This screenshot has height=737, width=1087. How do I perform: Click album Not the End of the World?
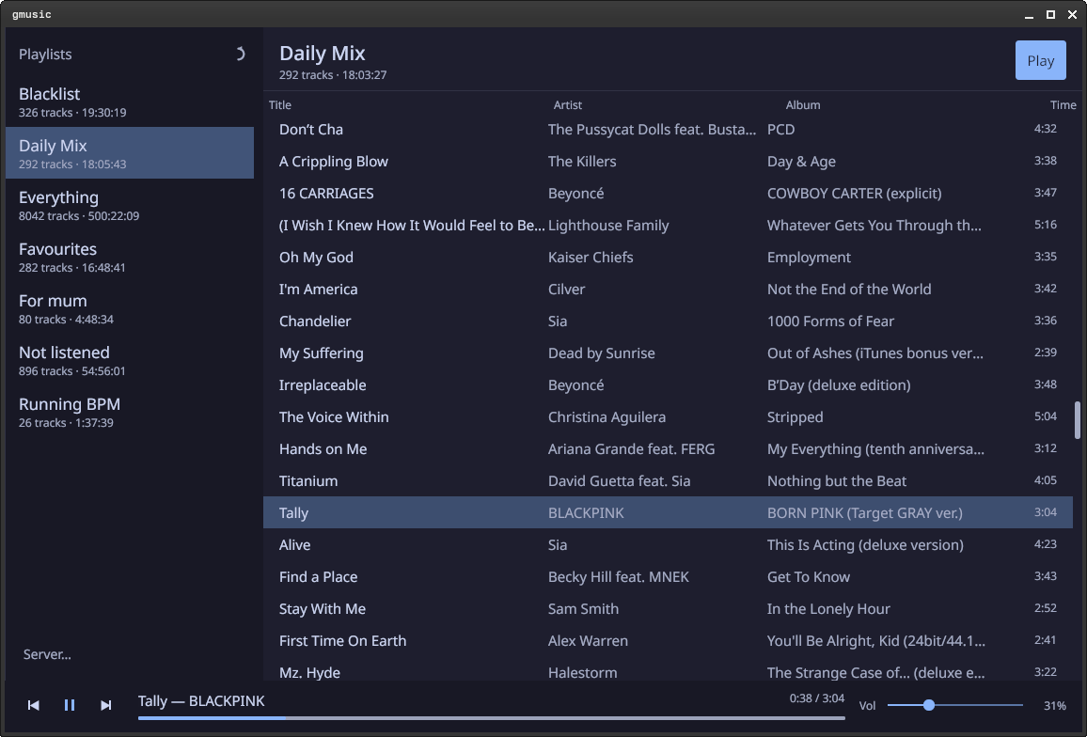tap(848, 289)
